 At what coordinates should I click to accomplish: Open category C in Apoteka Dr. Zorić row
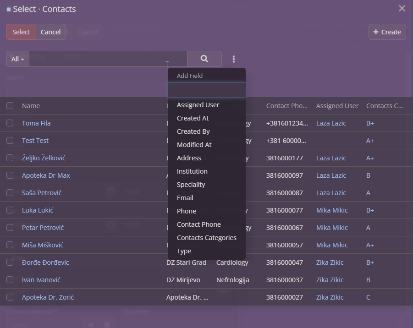click(368, 297)
